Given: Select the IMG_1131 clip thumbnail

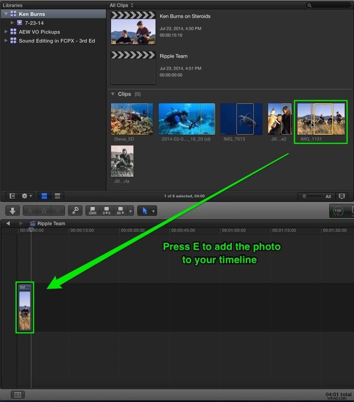Looking at the screenshot, I should pyautogui.click(x=320, y=119).
